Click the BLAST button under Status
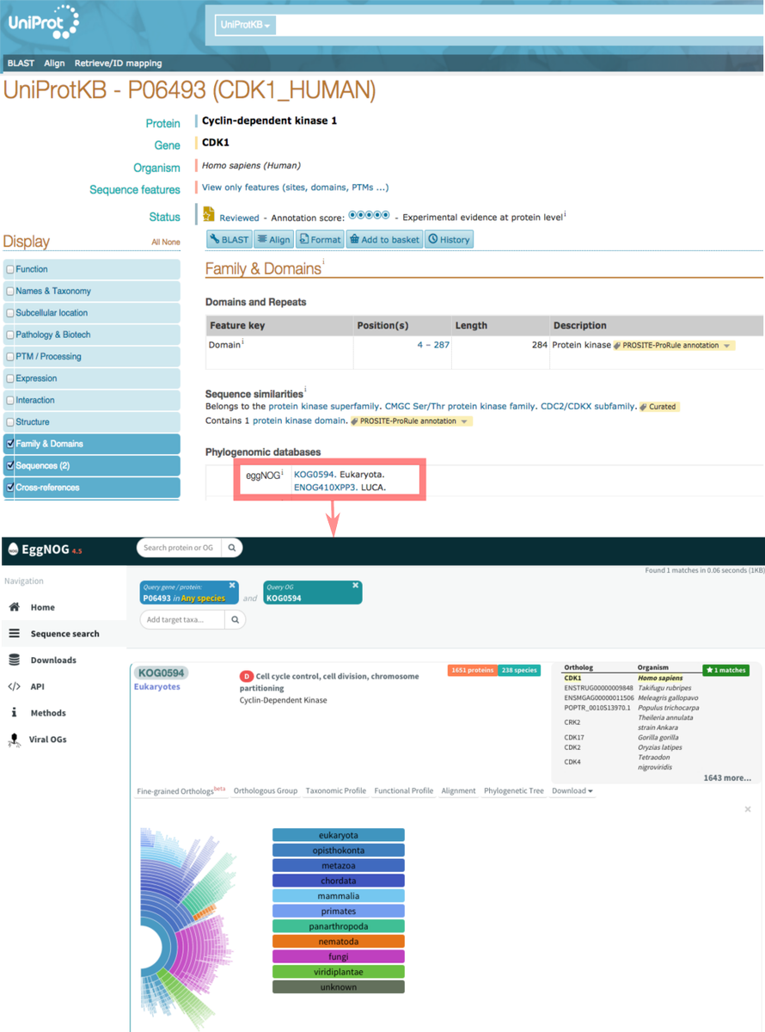765x1032 pixels. coord(229,240)
